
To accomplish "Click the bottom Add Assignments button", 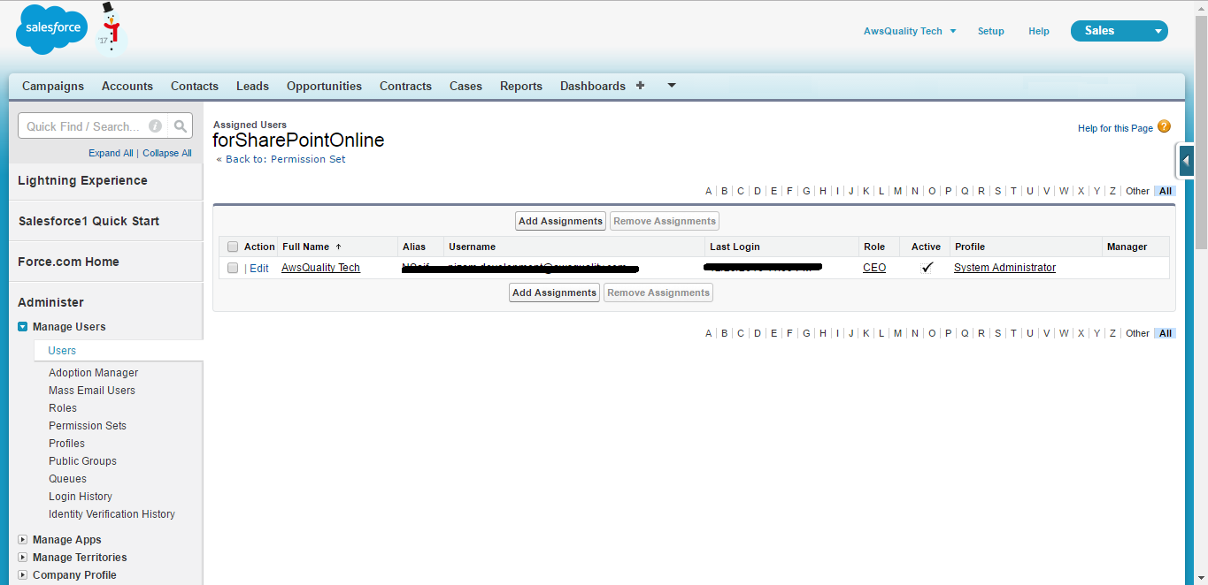I will [x=555, y=292].
